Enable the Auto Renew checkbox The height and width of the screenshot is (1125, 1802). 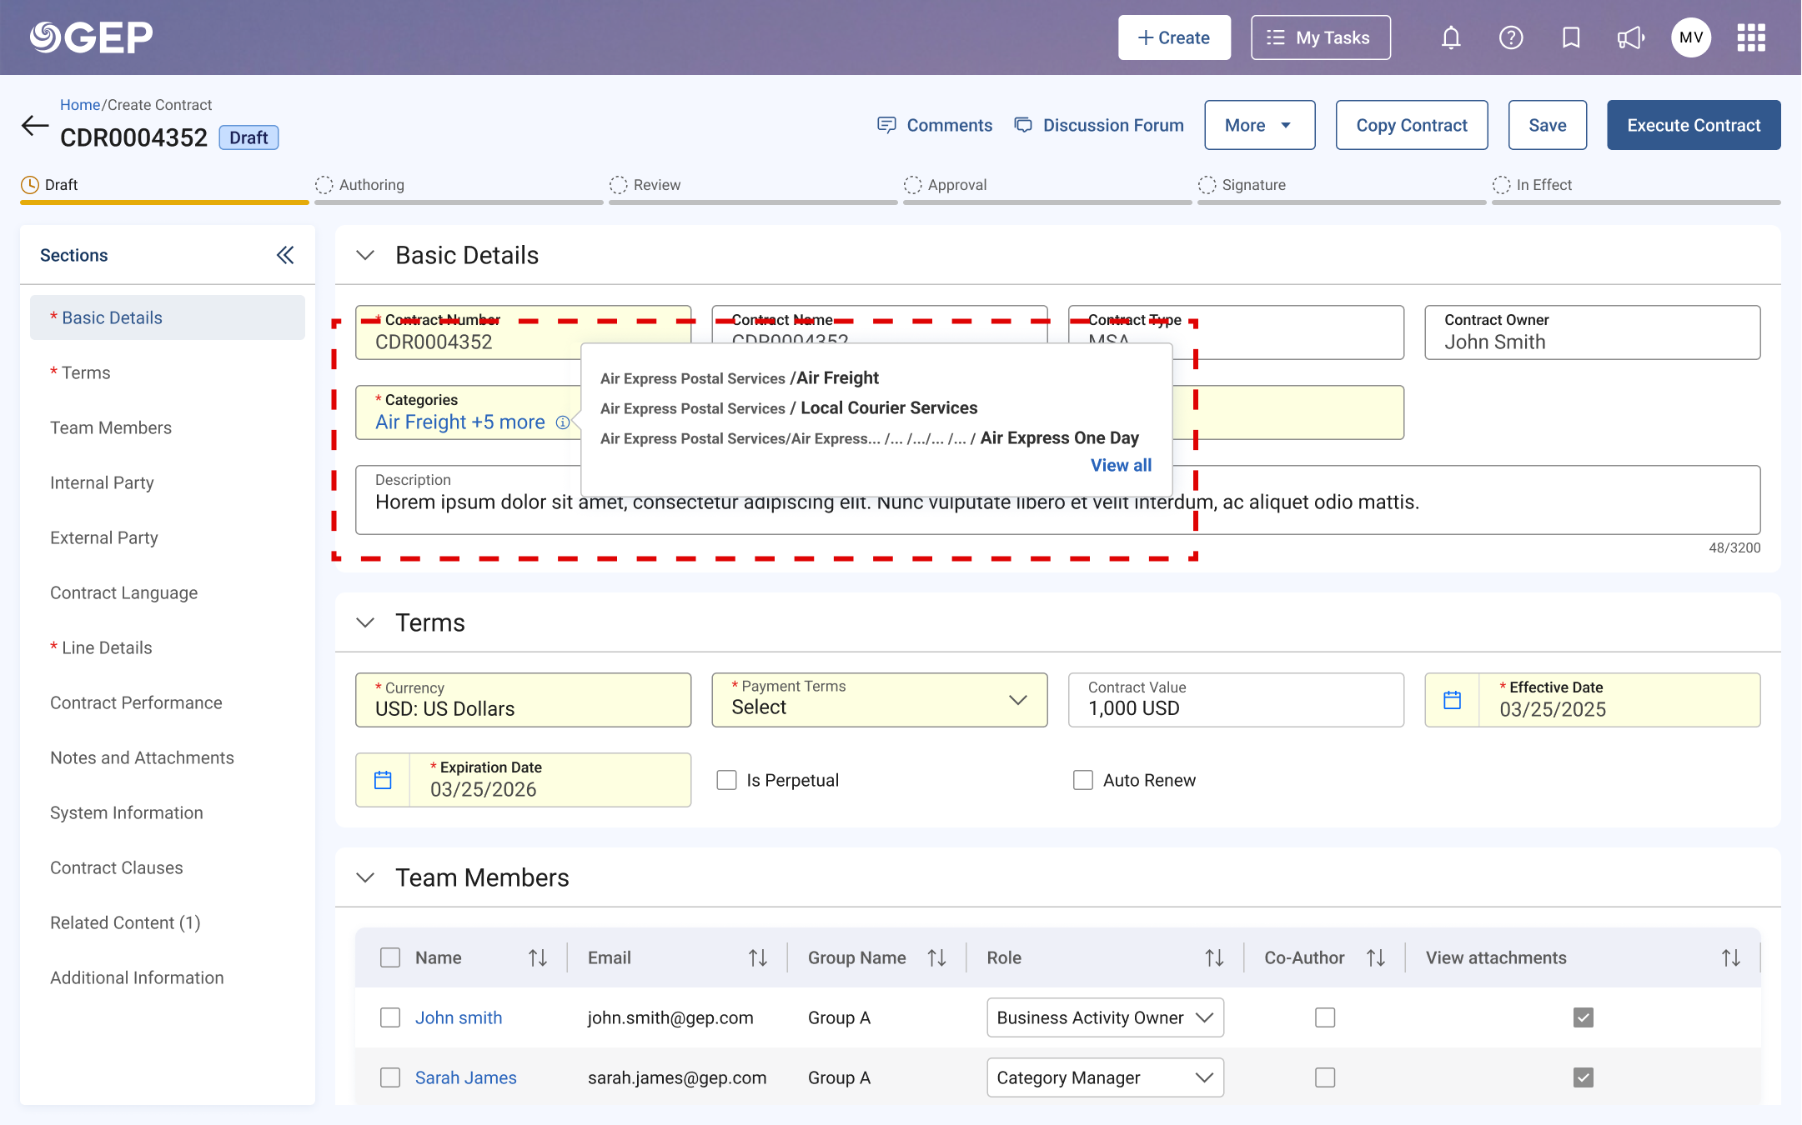(x=1083, y=780)
